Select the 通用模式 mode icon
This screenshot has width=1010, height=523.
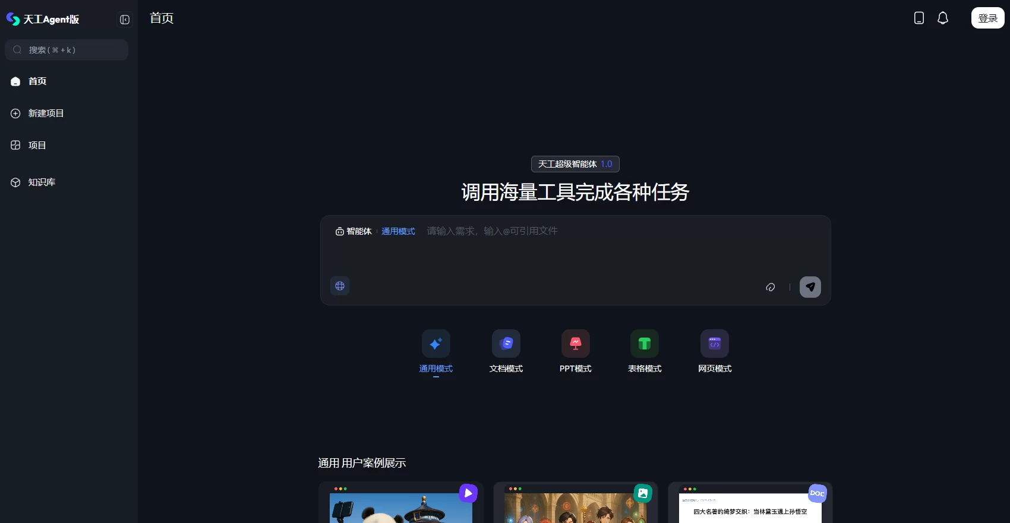(435, 344)
